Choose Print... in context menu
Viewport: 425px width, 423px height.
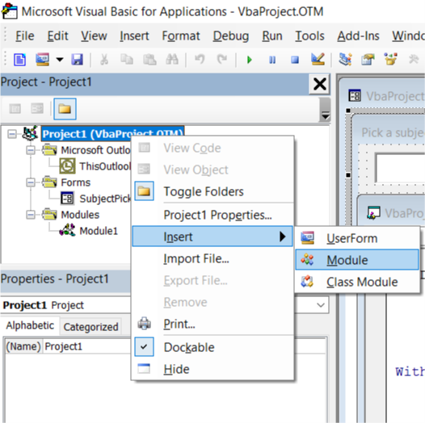click(212, 324)
